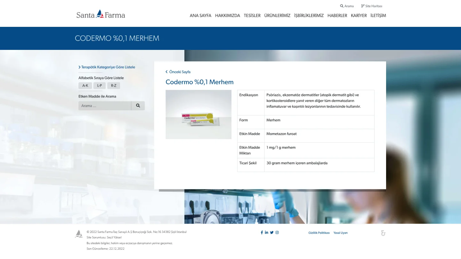Image resolution: width=461 pixels, height=259 pixels.
Task: Click the chevron beside Terapötik Kategoriye Göre Listele
Action: pos(79,67)
